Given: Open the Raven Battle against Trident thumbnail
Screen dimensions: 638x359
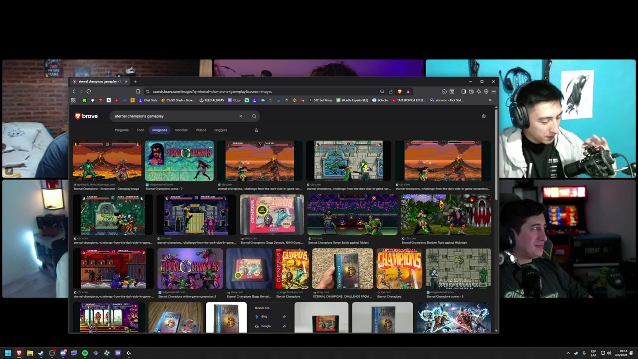Looking at the screenshot, I should (x=352, y=215).
